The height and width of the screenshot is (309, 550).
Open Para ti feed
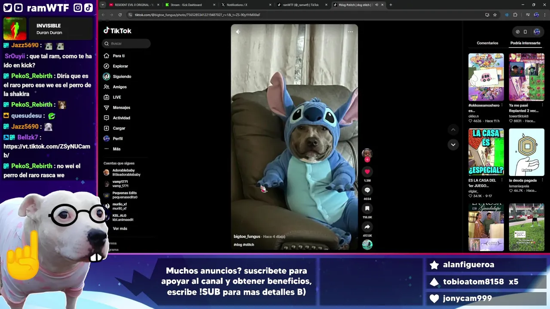[x=114, y=56]
